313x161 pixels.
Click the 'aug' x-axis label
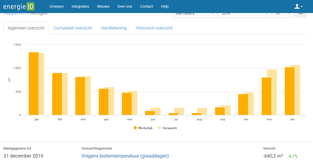coord(199,119)
